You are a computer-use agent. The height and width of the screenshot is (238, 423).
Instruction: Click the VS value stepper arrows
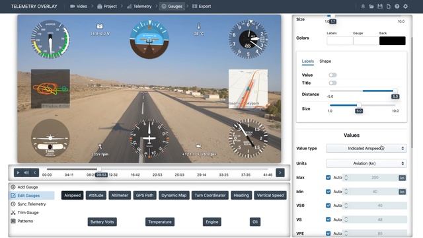tap(346, 219)
